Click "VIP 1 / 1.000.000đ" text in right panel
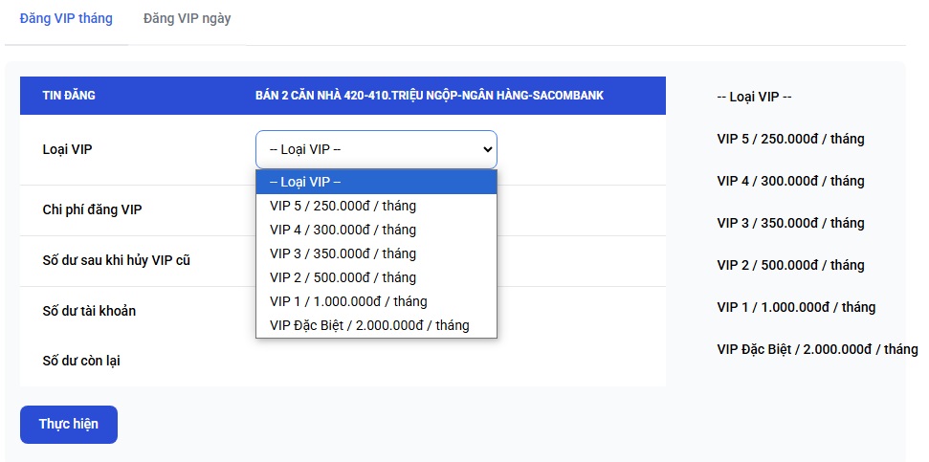The image size is (929, 462). pos(796,307)
